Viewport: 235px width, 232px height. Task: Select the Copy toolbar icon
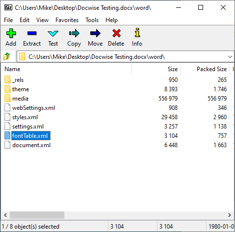pos(74,33)
